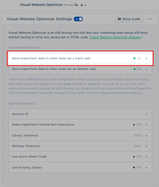Click the book icon in Setup Guide
159x187 pixels.
click(x=119, y=19)
